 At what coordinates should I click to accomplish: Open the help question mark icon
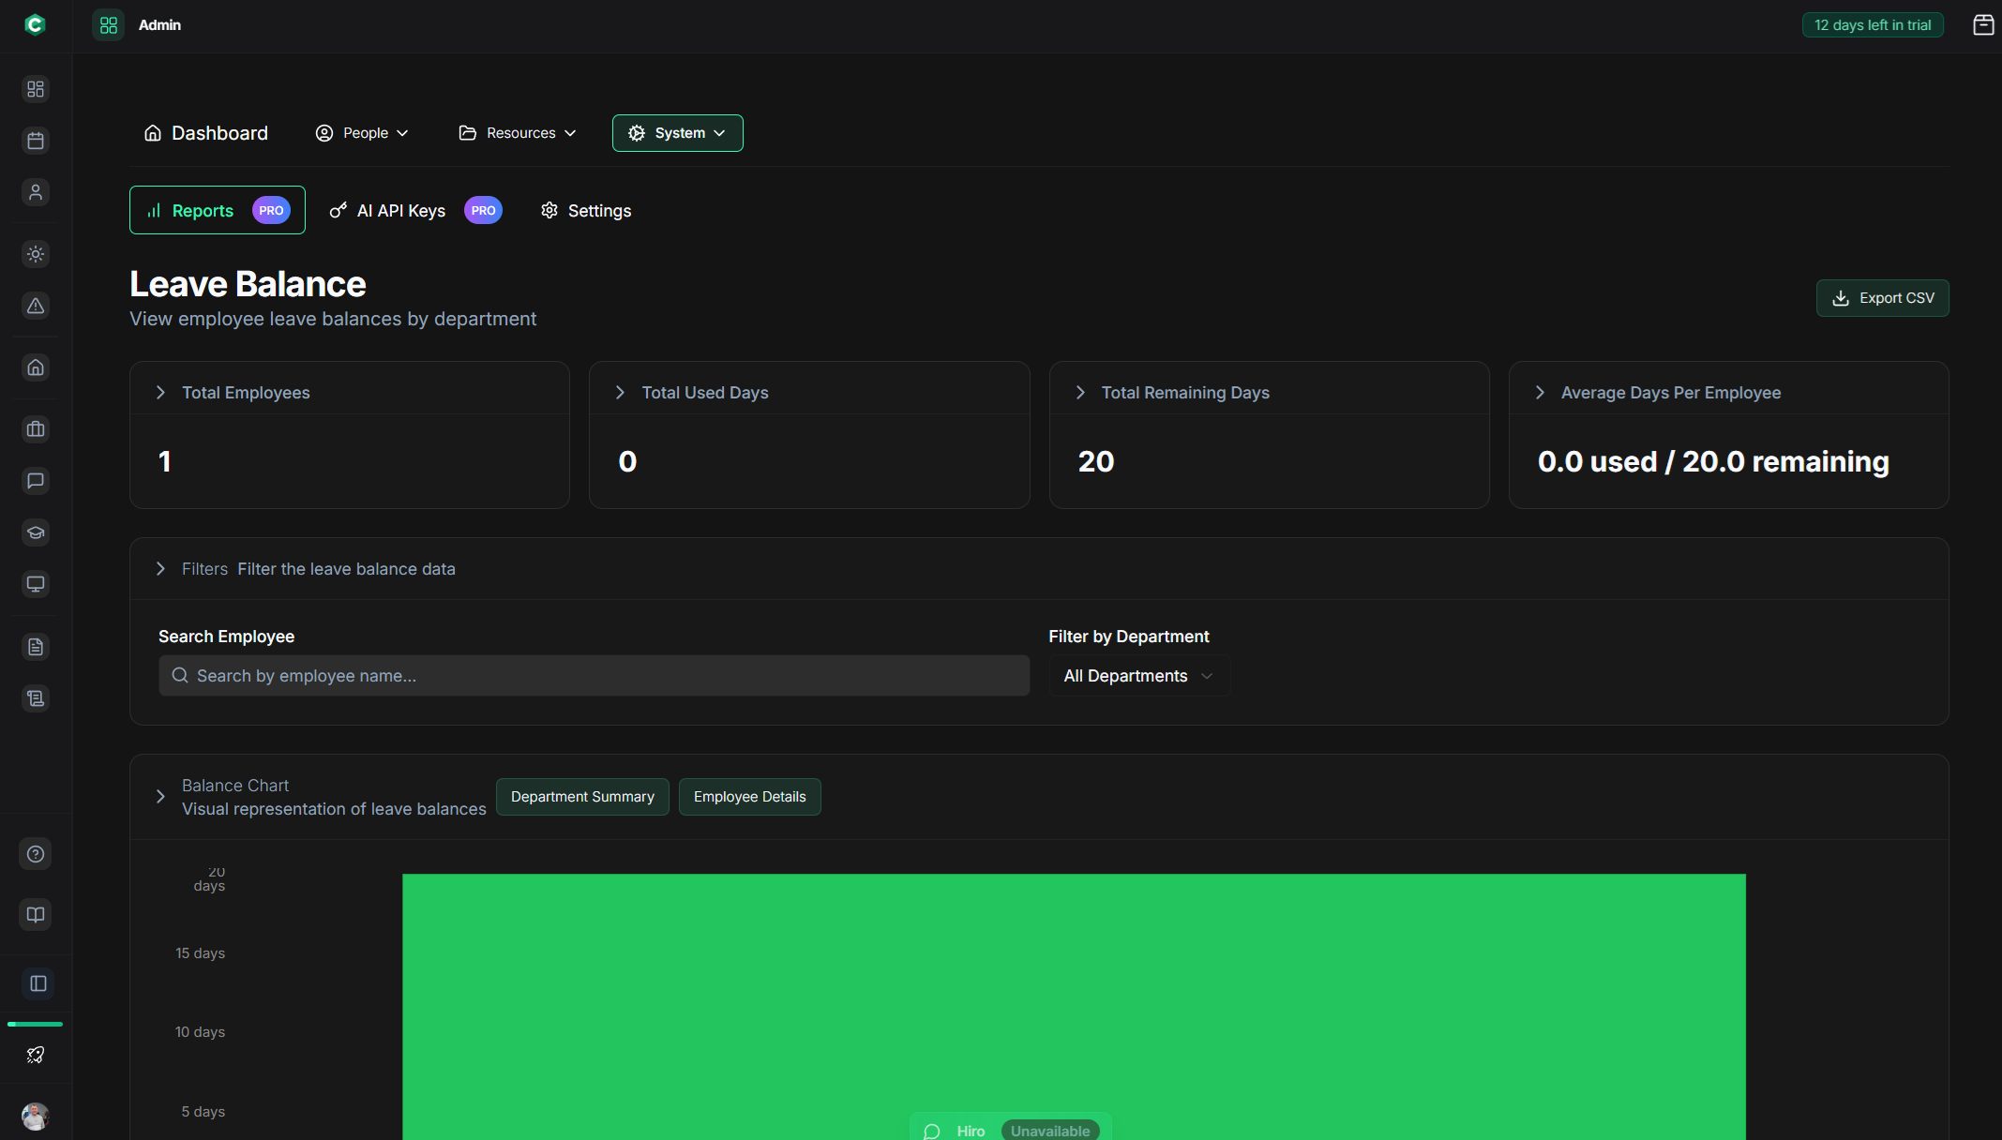[x=36, y=854]
